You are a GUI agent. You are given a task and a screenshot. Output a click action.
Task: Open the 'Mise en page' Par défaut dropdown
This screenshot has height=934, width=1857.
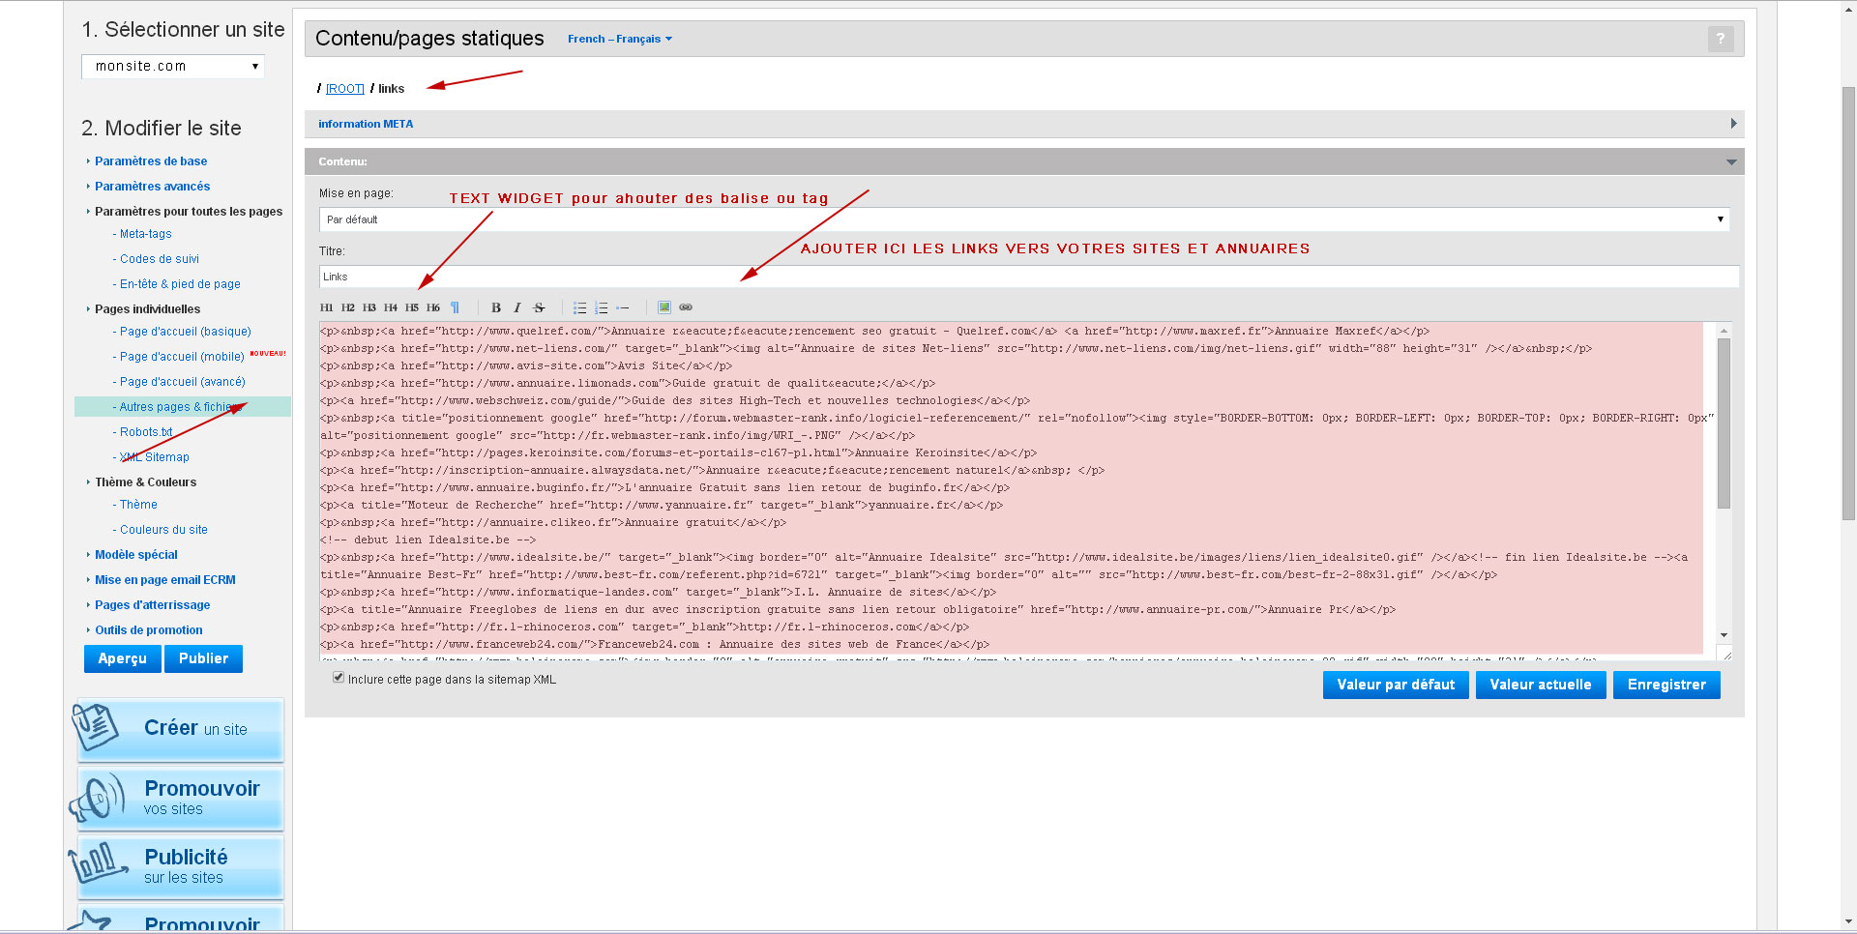click(x=1024, y=219)
